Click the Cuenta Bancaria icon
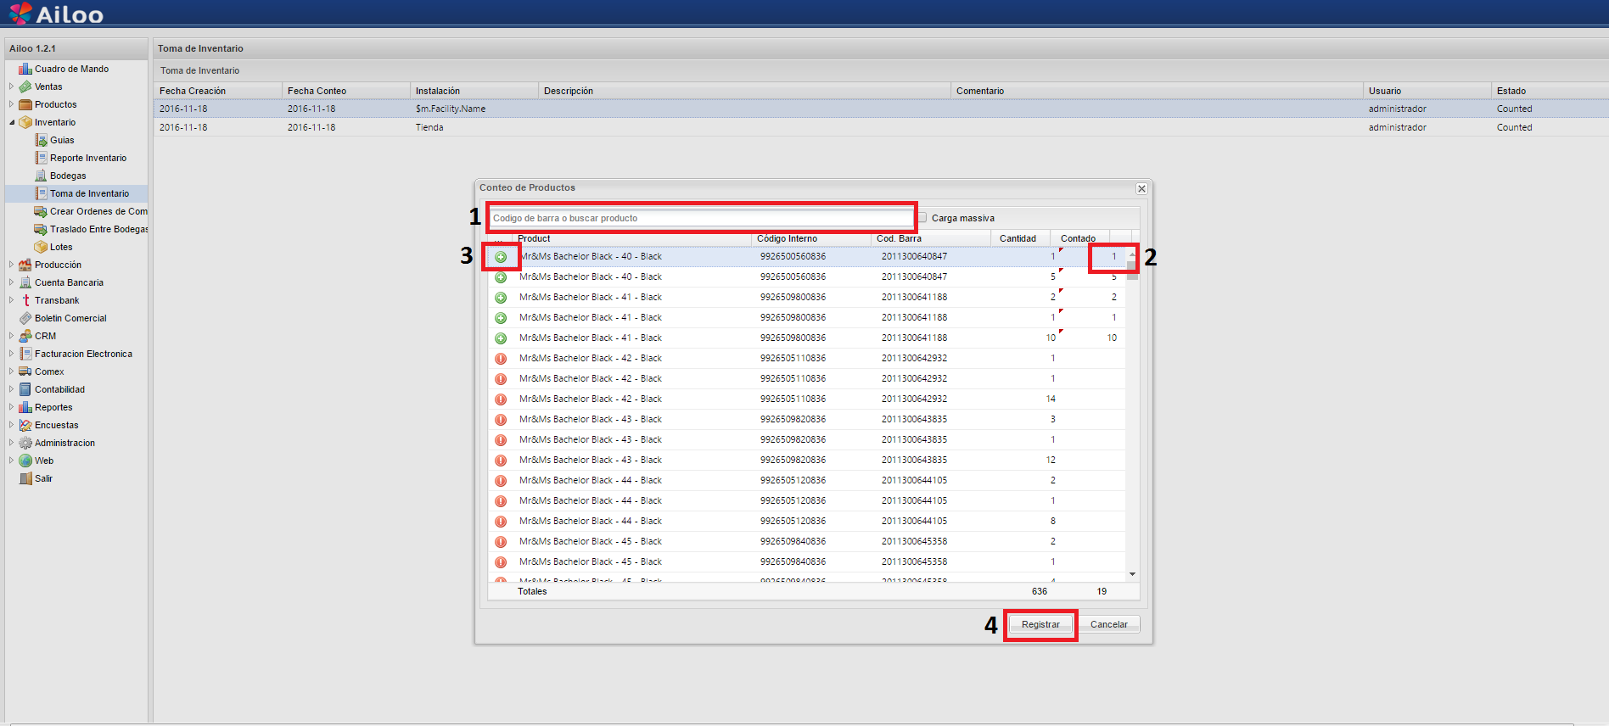This screenshot has height=726, width=1609. click(x=25, y=282)
